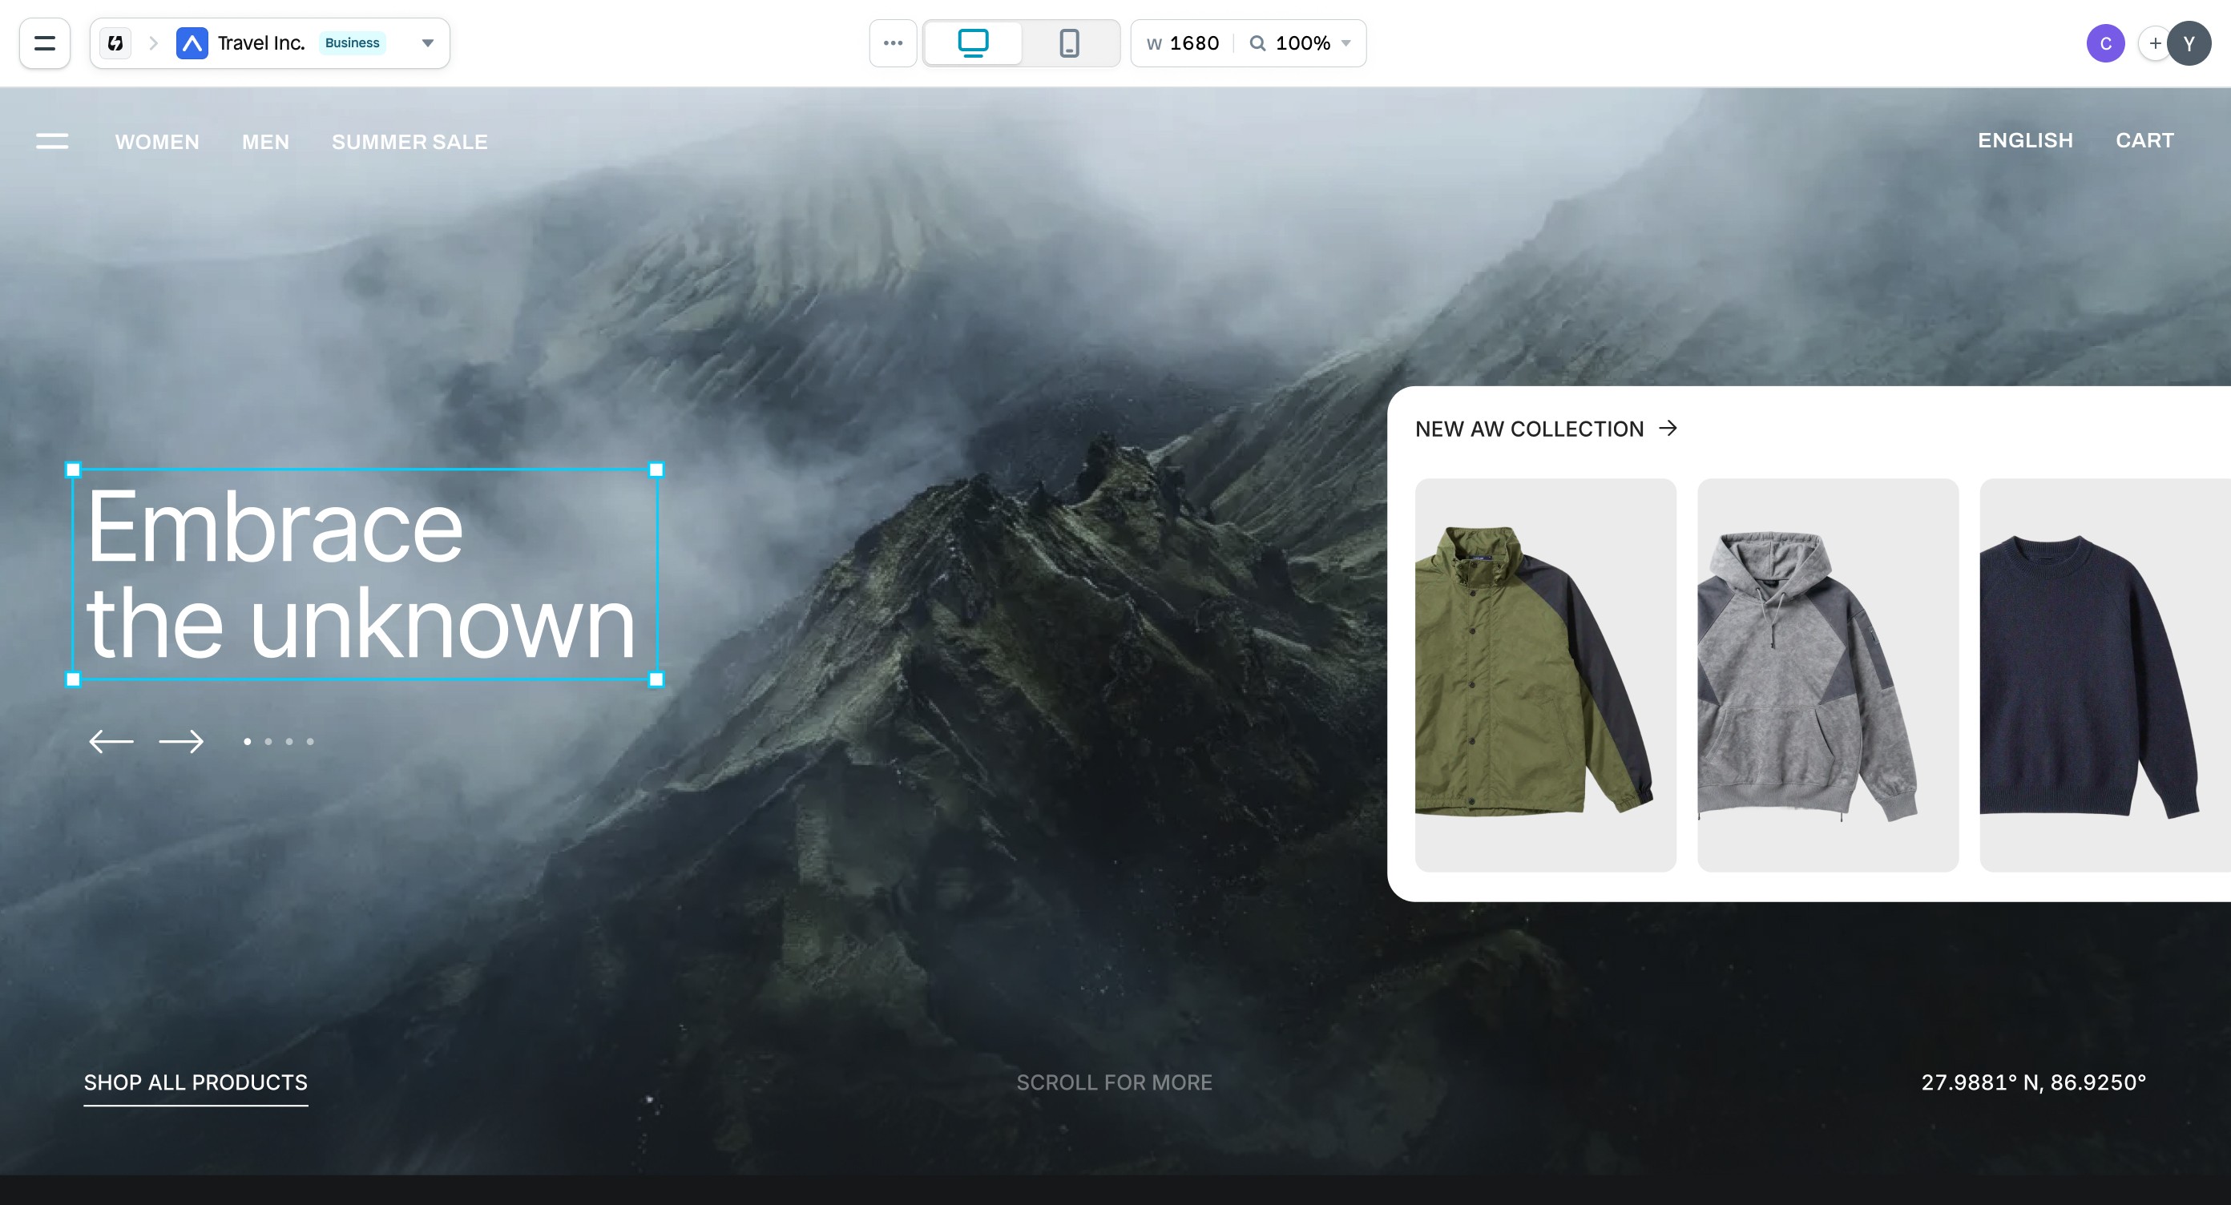The width and height of the screenshot is (2231, 1205).
Task: Open the Y user avatar
Action: [x=2190, y=43]
